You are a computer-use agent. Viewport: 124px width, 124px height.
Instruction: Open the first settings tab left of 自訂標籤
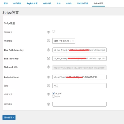[x=6, y=3]
